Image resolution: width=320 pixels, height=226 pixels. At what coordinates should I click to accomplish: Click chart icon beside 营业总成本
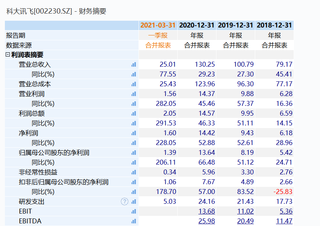tap(134, 84)
